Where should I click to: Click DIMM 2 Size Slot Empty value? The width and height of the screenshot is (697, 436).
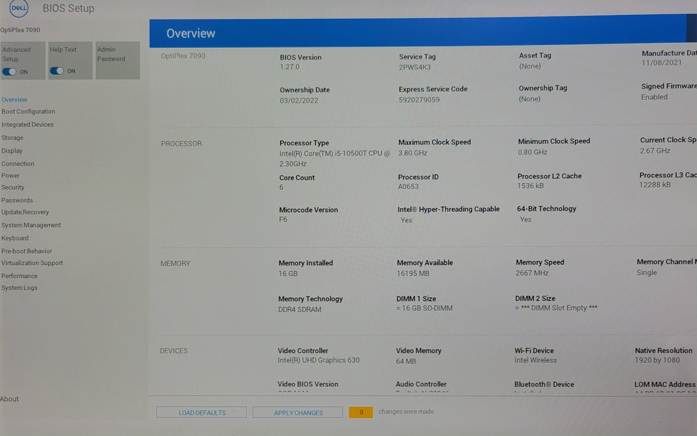556,308
